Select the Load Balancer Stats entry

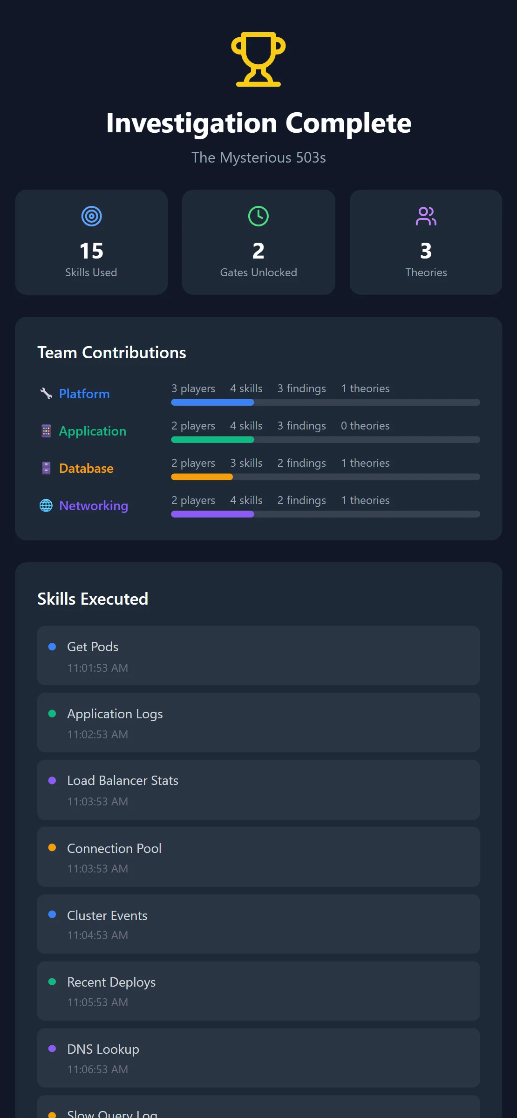(x=258, y=790)
